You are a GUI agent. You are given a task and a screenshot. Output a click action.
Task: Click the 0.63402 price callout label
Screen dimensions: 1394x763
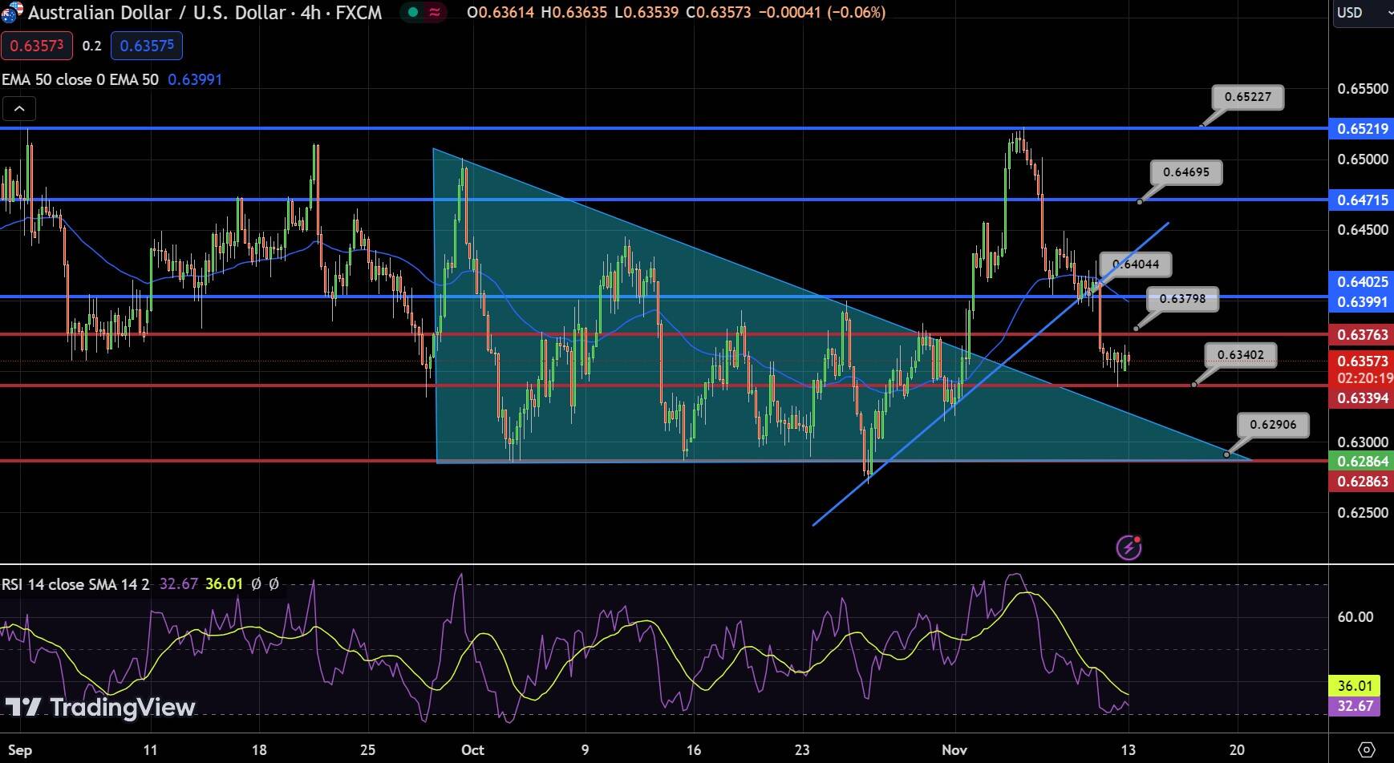[x=1240, y=355]
